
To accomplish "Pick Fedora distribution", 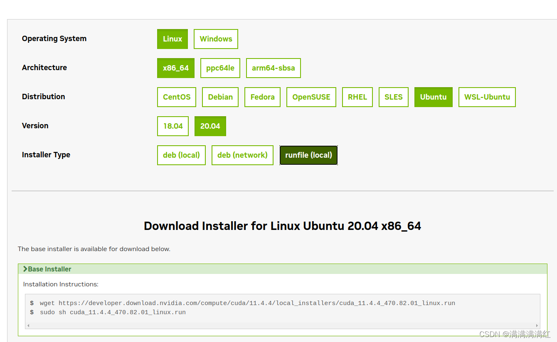I will point(262,97).
